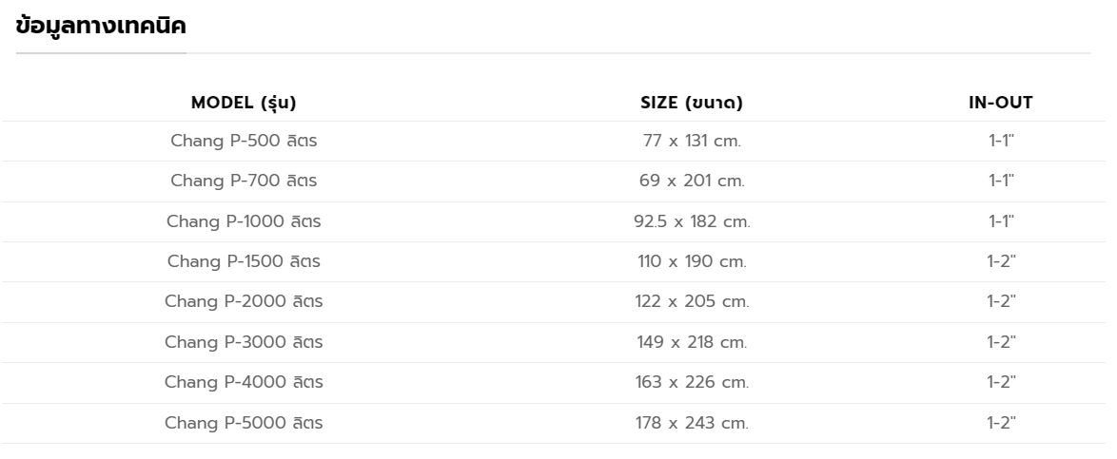
Task: Click the 92.5 x 182 cm. size value
Action: [692, 221]
